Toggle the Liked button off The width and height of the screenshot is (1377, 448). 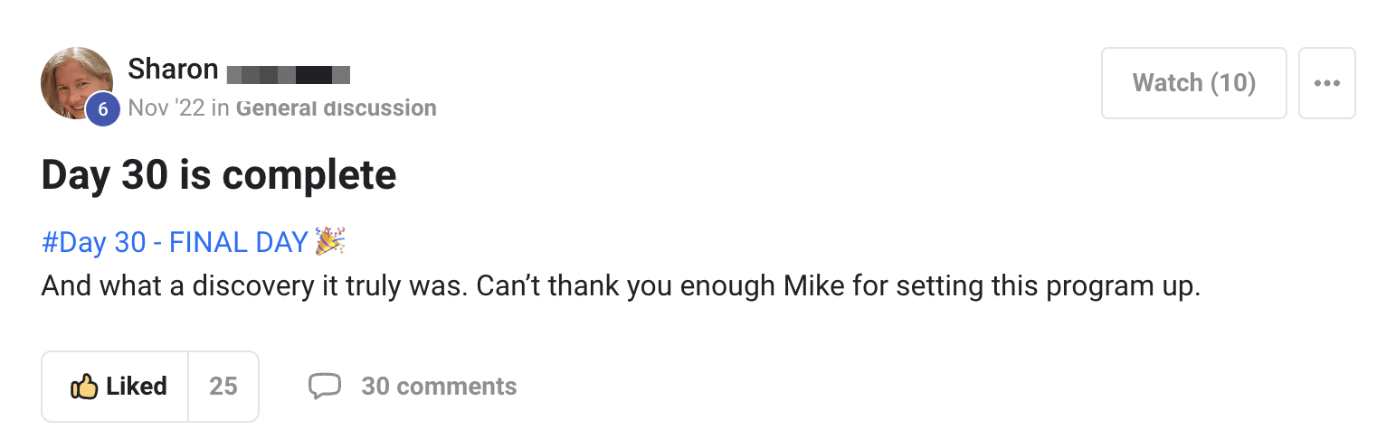click(x=116, y=387)
